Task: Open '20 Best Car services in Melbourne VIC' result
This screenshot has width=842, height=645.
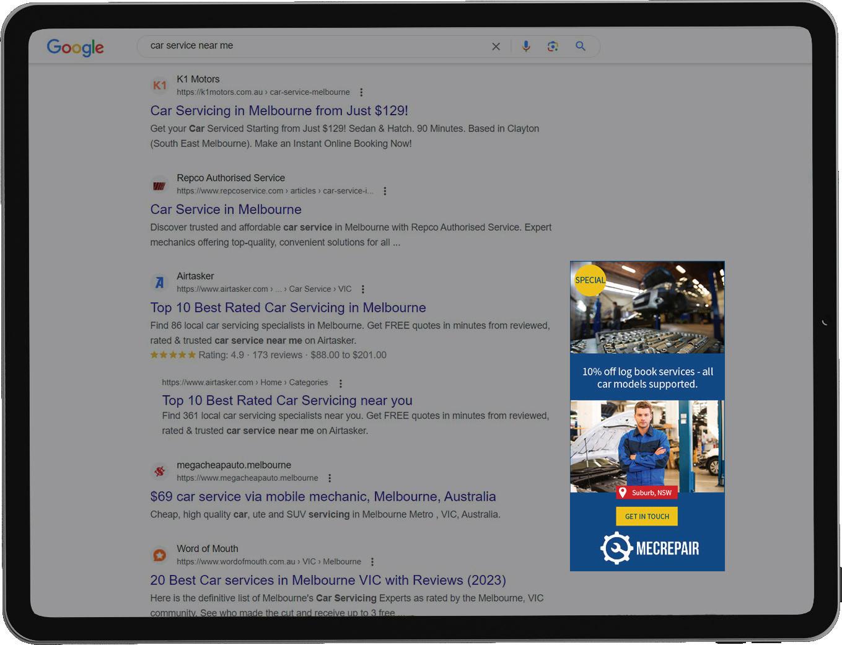Action: [x=328, y=580]
